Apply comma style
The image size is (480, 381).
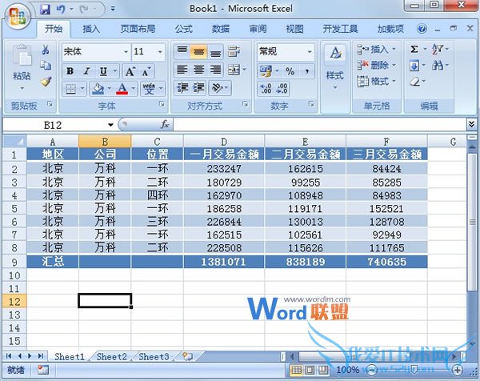(306, 71)
